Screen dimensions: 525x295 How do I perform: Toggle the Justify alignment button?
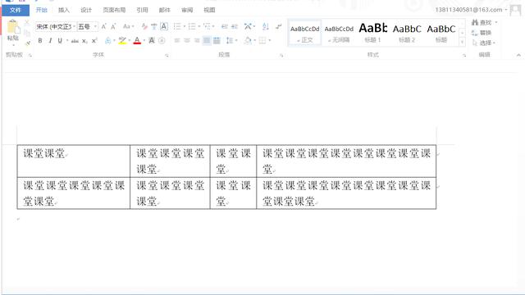coord(207,41)
